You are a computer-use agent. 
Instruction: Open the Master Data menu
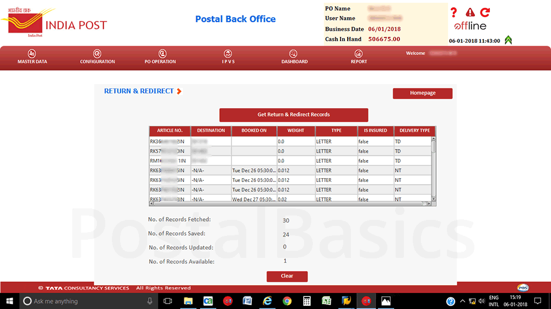pos(33,57)
